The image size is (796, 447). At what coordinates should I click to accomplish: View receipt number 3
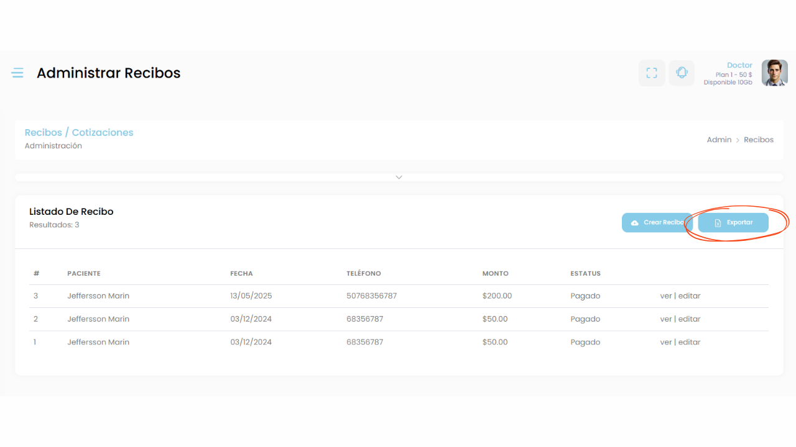(665, 296)
